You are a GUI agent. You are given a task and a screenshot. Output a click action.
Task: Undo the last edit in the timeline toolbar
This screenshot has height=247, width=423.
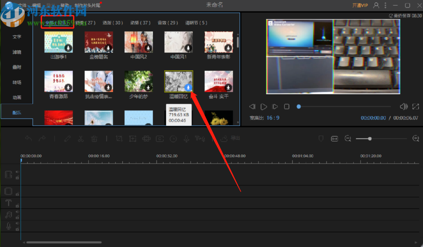pyautogui.click(x=29, y=138)
